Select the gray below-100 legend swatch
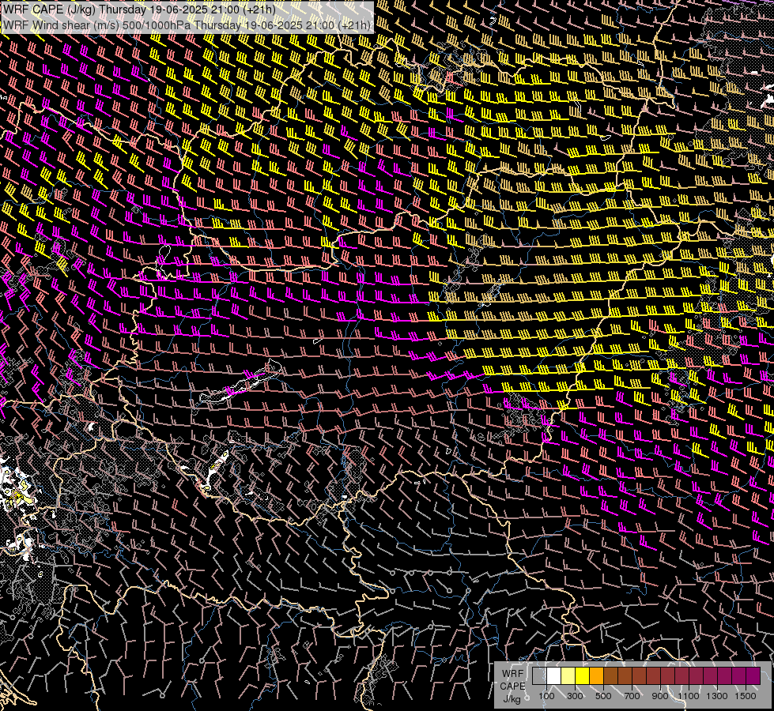Image resolution: width=774 pixels, height=711 pixels. (539, 675)
